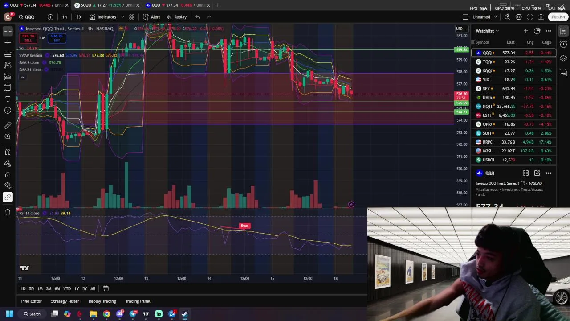This screenshot has height=321, width=570.
Task: Remove drawings with the trash icon
Action: pos(8,212)
